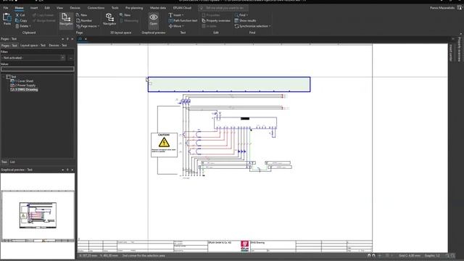Select 2 Power Supply page in tree
464x261 pixels.
click(x=25, y=86)
